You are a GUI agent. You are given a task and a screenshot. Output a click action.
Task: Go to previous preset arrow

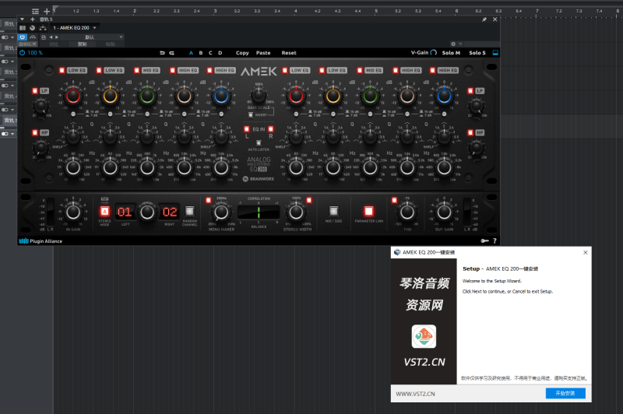coord(51,37)
